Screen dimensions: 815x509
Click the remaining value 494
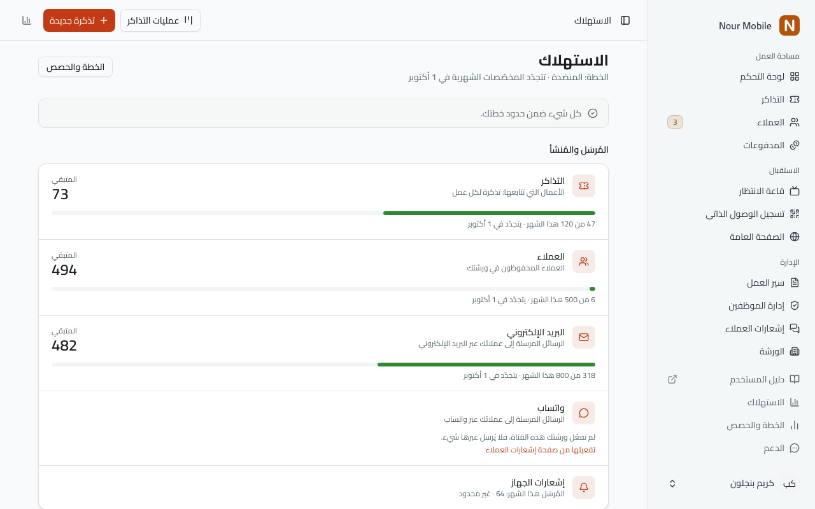(64, 270)
